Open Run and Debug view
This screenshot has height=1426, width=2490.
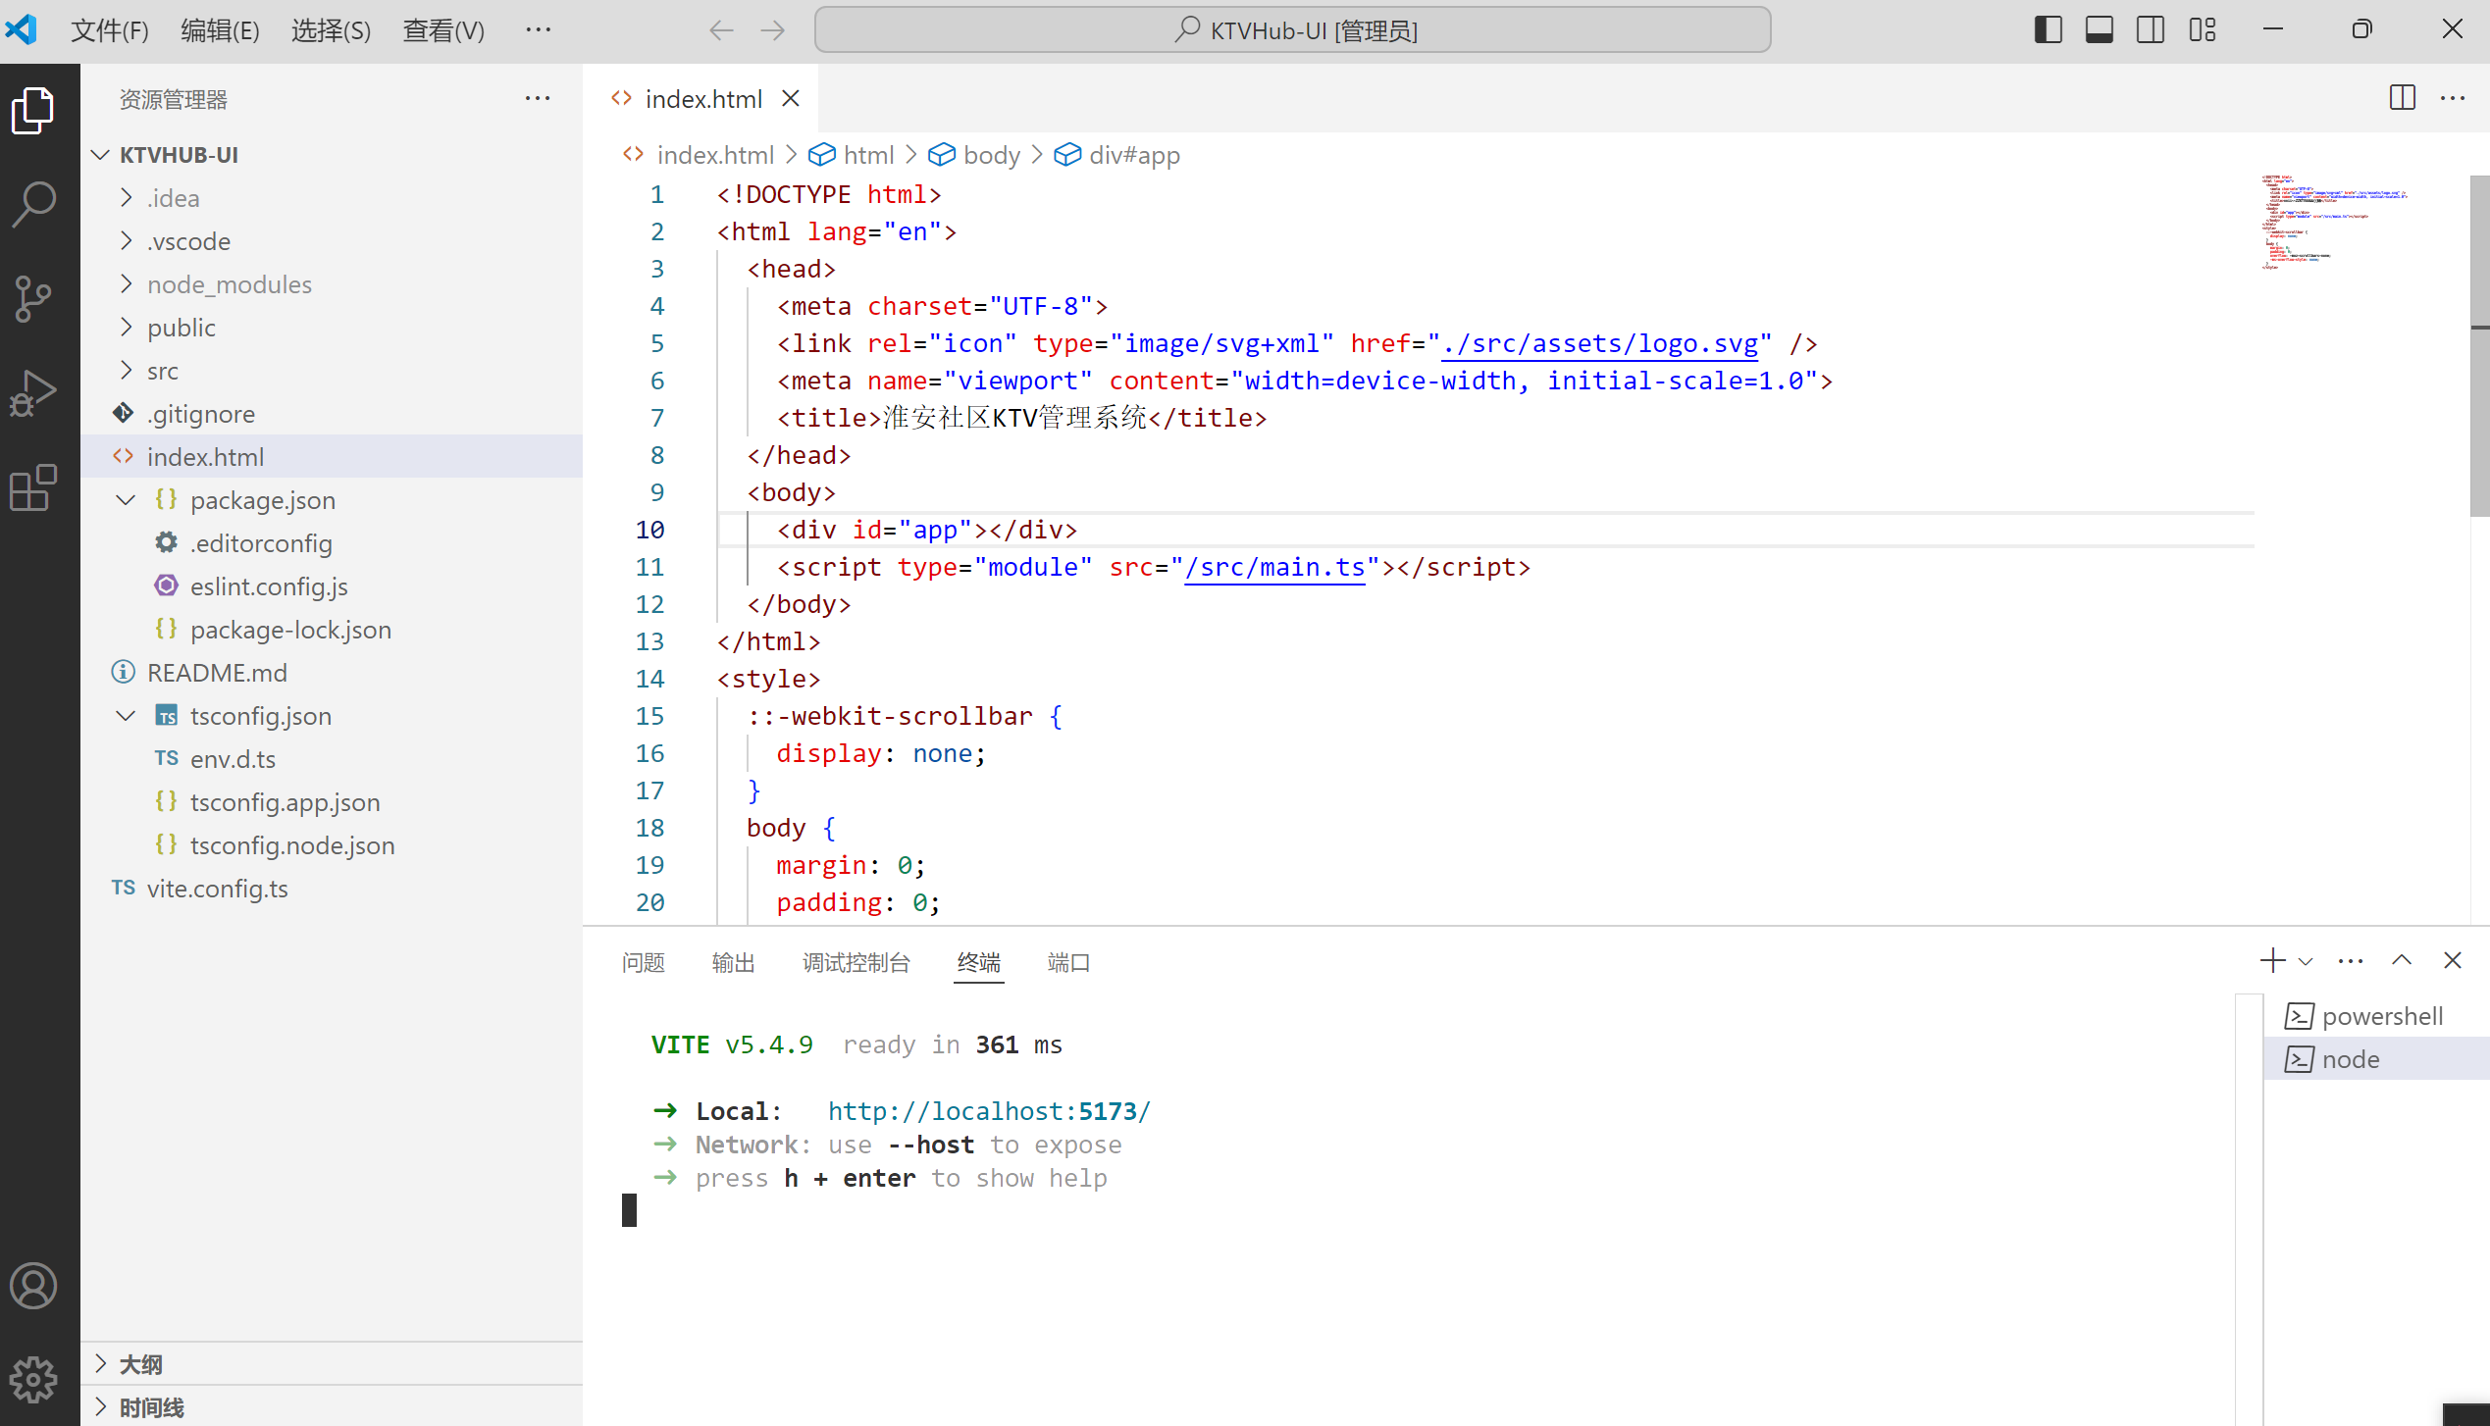34,392
